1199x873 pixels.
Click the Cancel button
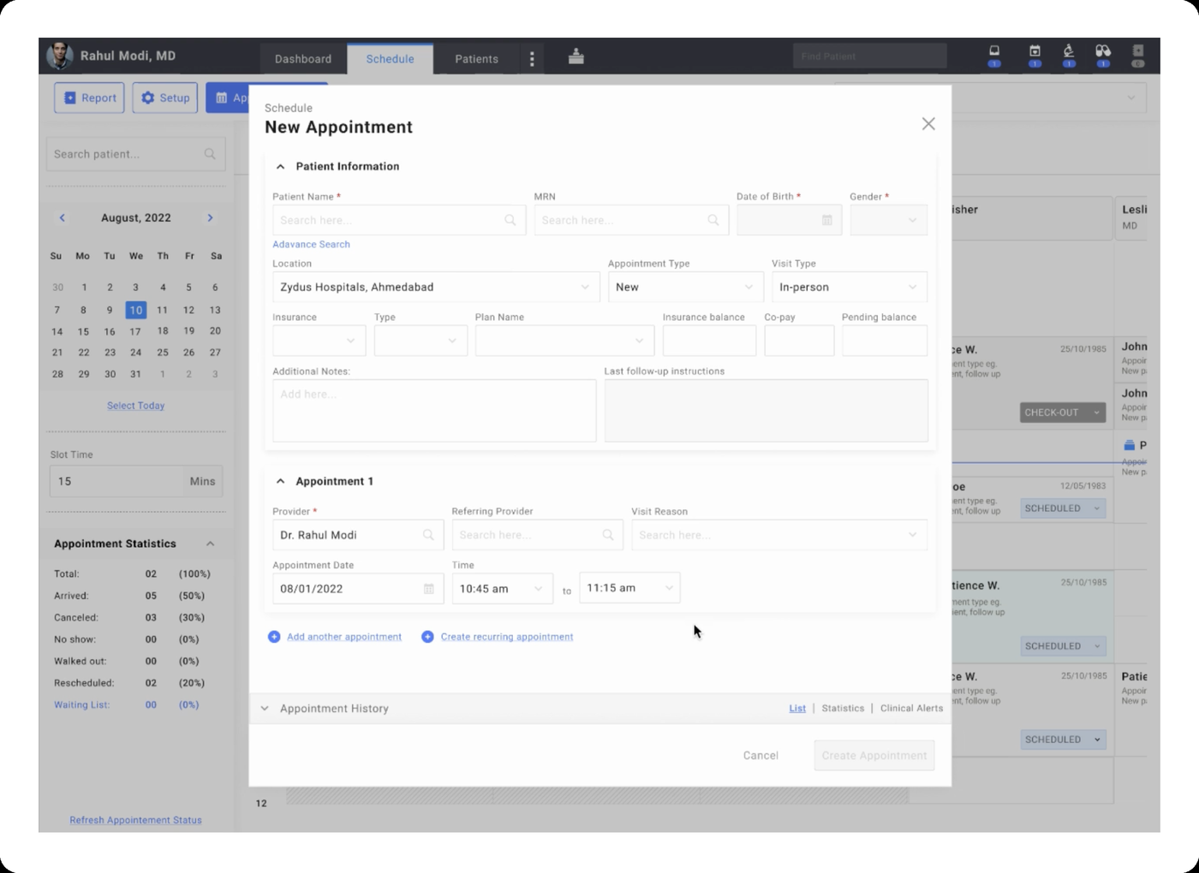761,756
